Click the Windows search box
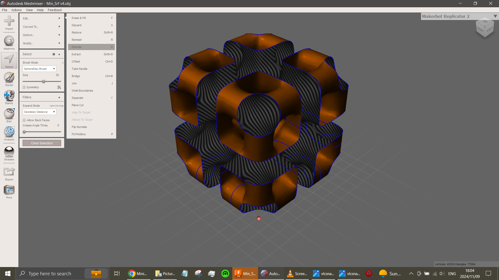Screen dimensions: 499x280 coord(62,274)
